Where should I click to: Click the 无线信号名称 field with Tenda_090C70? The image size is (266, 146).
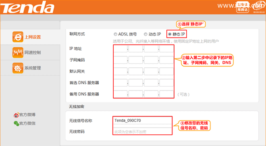pyautogui.click(x=142, y=121)
